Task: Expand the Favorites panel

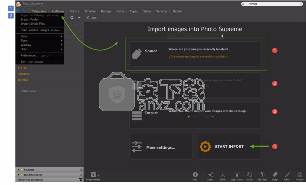Action: (x=18, y=170)
